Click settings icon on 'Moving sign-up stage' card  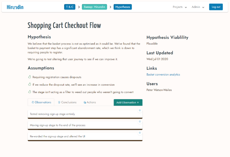(x=140, y=122)
